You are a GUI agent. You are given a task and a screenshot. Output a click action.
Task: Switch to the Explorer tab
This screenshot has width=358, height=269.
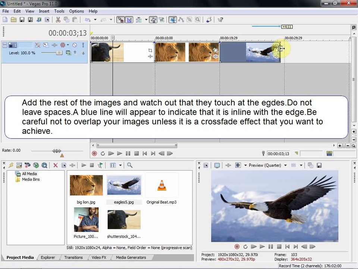48,257
